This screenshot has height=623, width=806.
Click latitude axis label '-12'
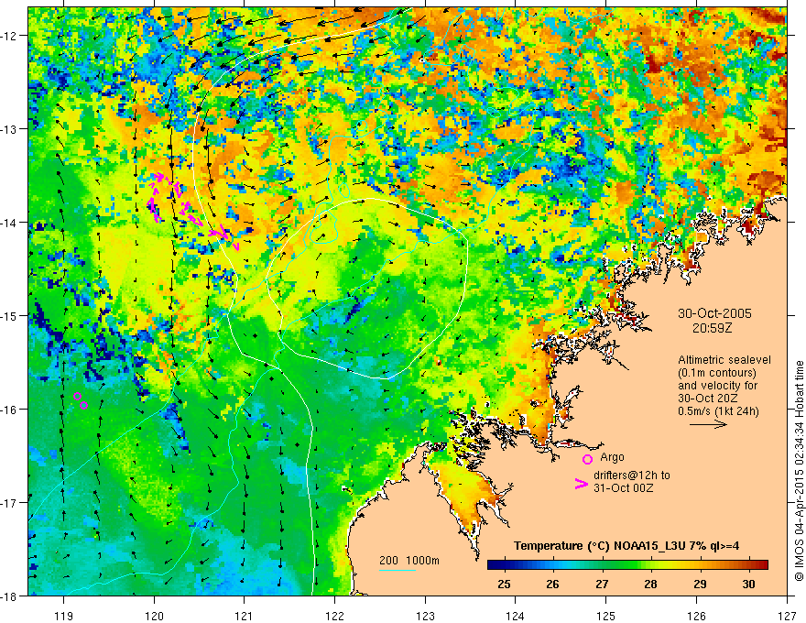tap(10, 36)
